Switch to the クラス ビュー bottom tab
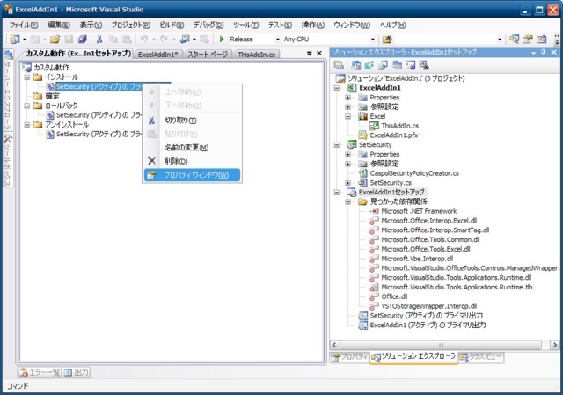 point(481,357)
